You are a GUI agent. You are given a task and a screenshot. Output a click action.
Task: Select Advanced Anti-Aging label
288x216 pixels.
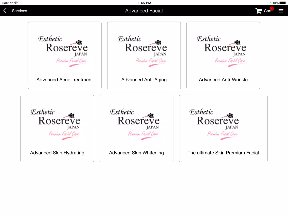144,80
